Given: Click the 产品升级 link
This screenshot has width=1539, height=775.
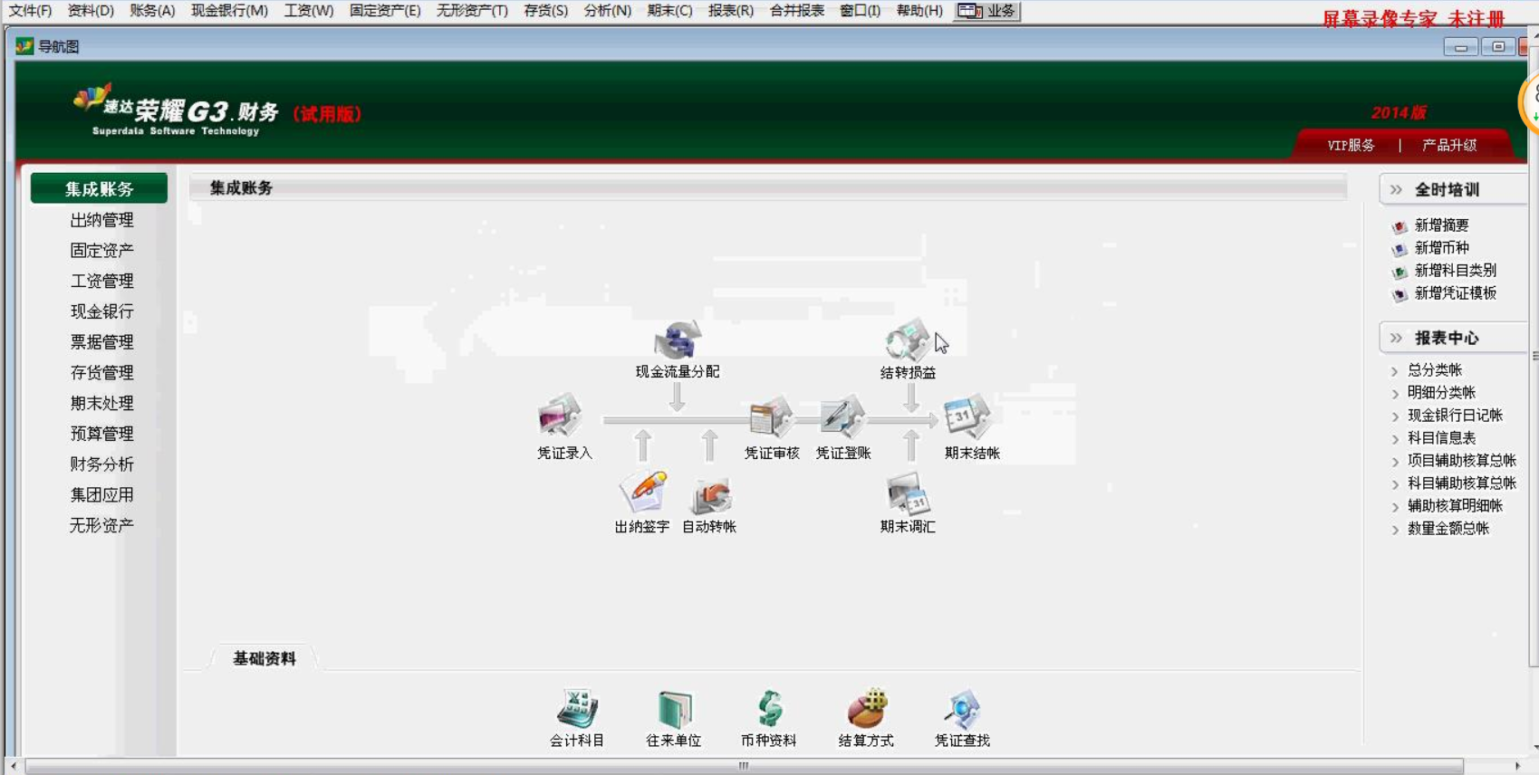Looking at the screenshot, I should [1449, 145].
